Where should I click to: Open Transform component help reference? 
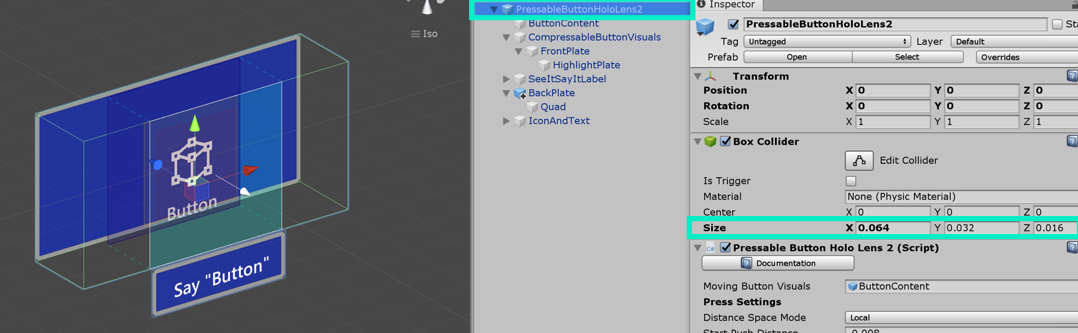(x=1072, y=76)
